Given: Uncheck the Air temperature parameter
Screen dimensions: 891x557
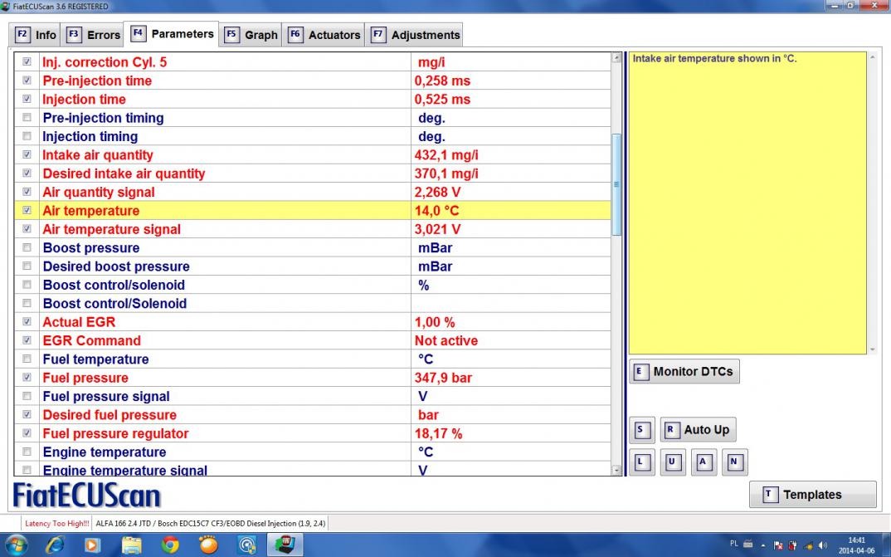Looking at the screenshot, I should 27,211.
